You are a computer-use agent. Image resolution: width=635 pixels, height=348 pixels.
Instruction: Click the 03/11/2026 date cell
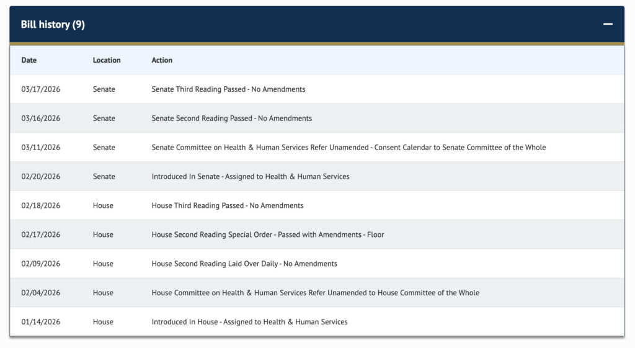(x=41, y=148)
